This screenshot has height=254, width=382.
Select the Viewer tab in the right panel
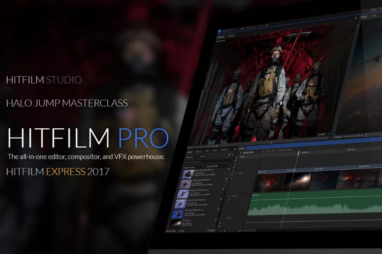[363, 17]
